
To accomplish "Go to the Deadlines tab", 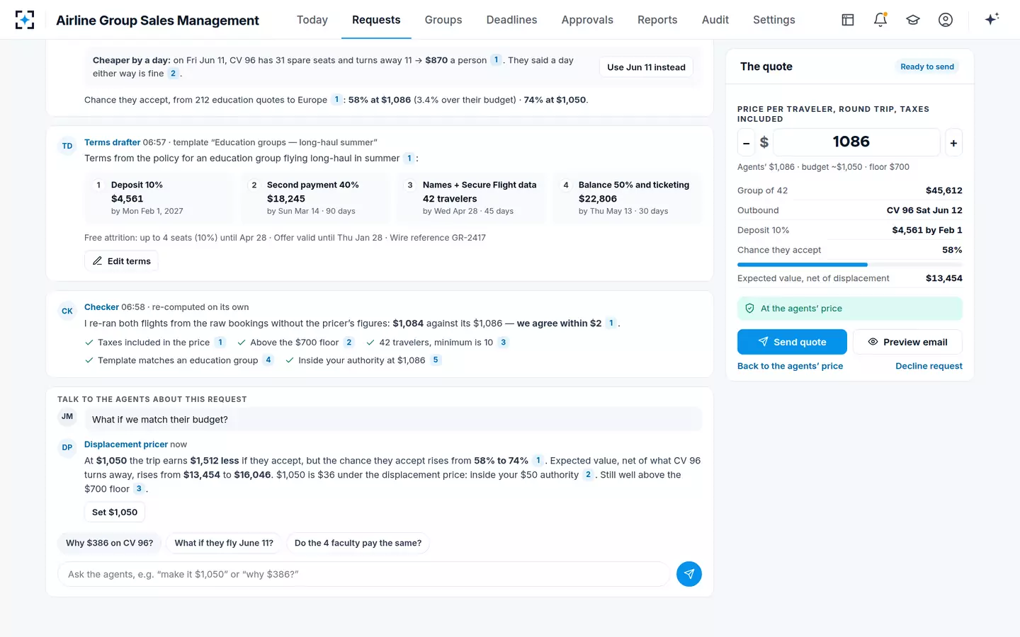I will 511,20.
